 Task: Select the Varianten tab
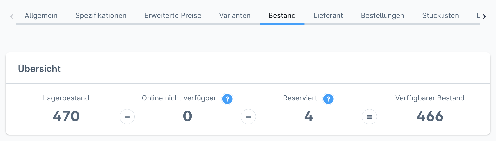coord(235,15)
